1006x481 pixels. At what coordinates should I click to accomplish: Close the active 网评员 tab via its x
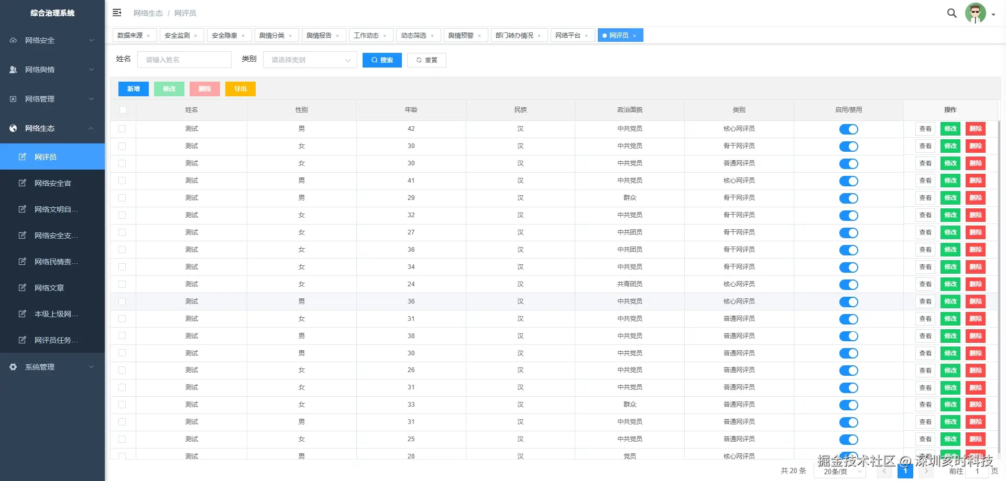pos(635,36)
